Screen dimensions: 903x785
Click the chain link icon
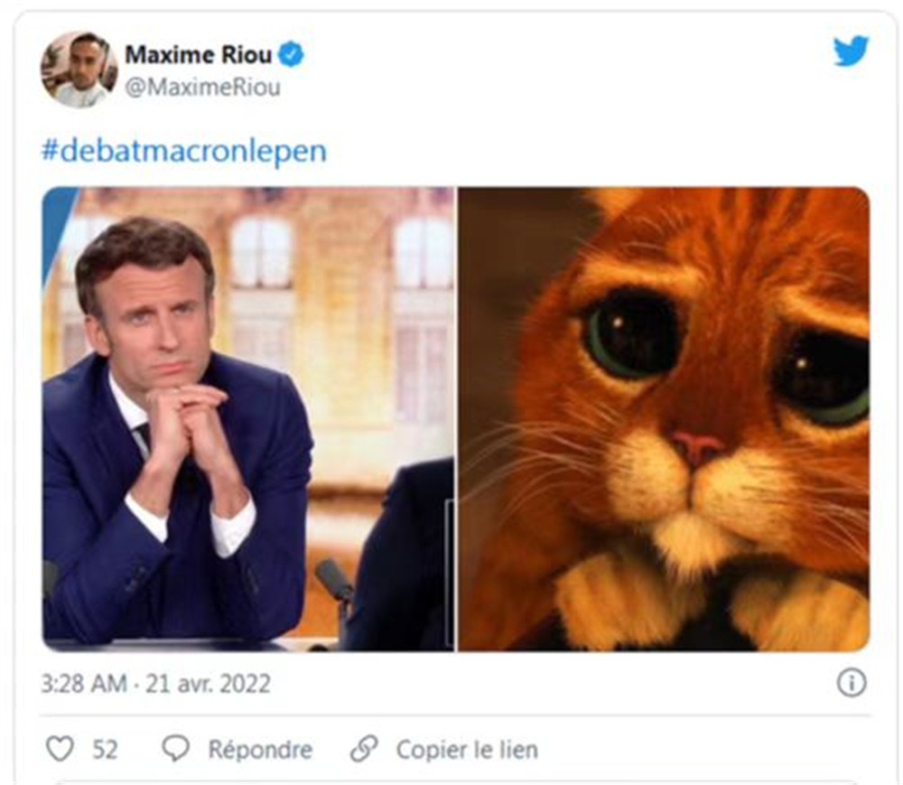[363, 749]
